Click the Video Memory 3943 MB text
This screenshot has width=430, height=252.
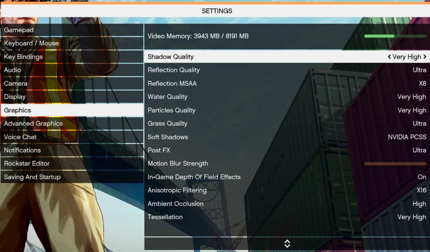coord(198,36)
